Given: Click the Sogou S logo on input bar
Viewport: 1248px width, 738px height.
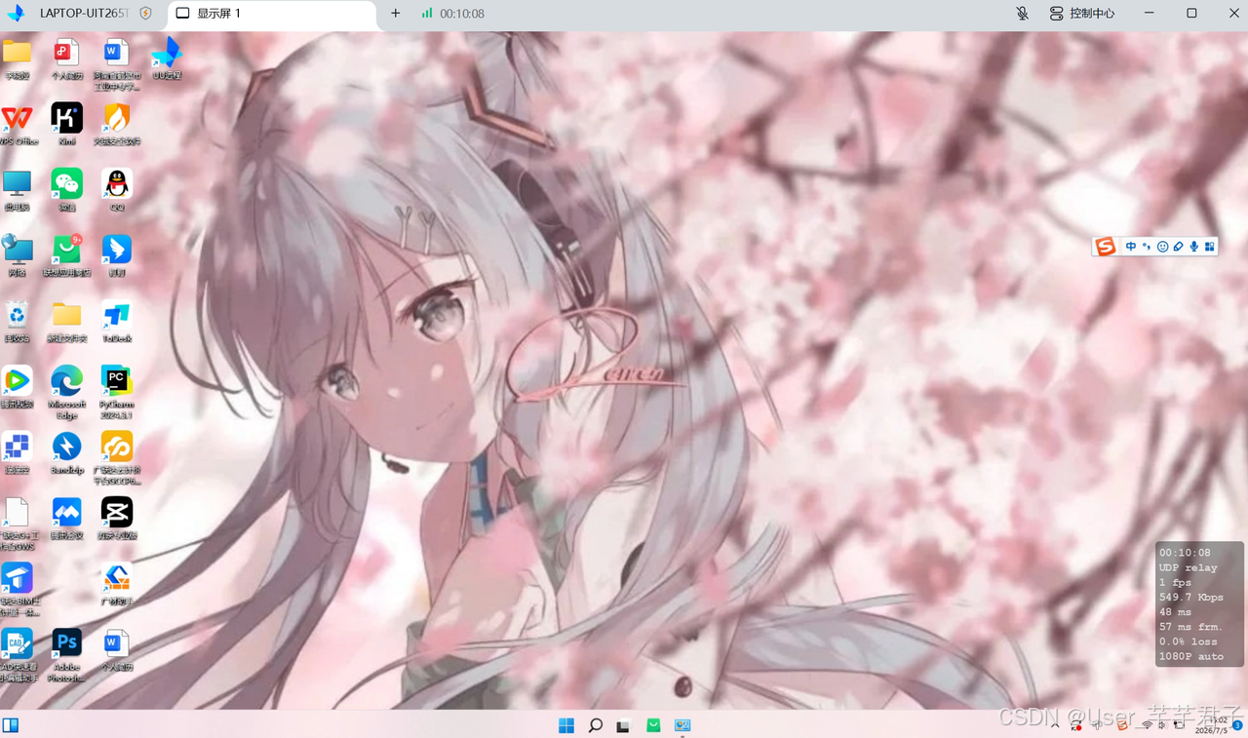Looking at the screenshot, I should tap(1105, 247).
